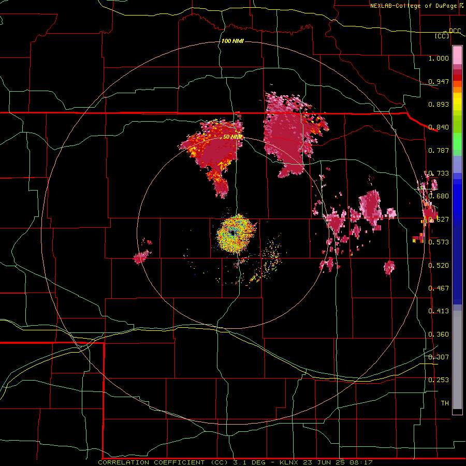Click the 0.733 legend value

439,173
